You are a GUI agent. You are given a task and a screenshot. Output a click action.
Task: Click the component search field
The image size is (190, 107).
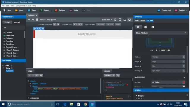pyautogui.click(x=14, y=28)
